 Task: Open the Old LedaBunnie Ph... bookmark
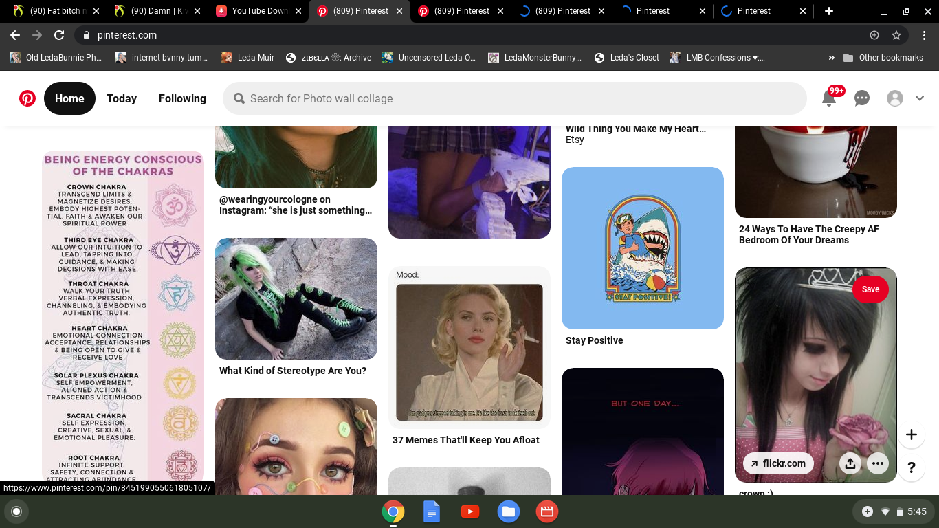[56, 58]
